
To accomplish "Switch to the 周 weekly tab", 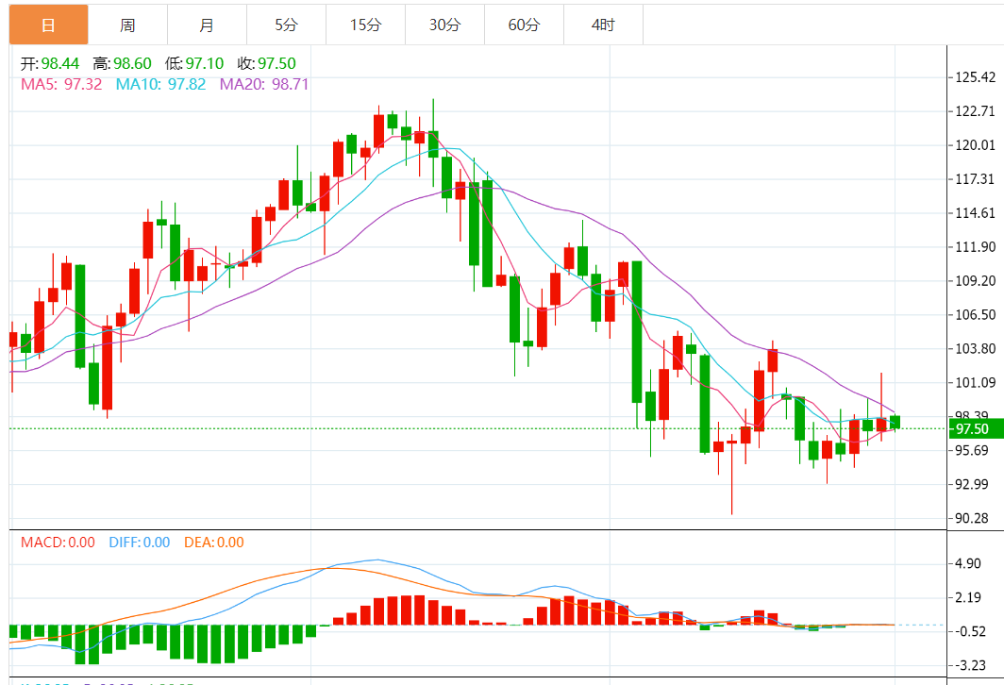I will pyautogui.click(x=128, y=25).
